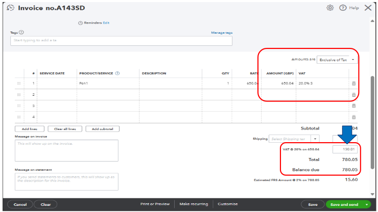Grab the drag handle of line 3

[x=19, y=106]
